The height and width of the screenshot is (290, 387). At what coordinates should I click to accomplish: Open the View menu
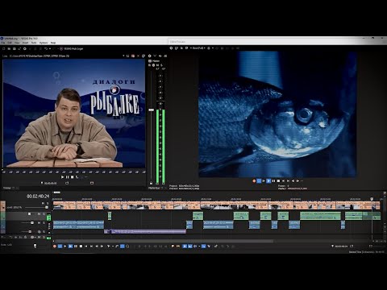click(x=17, y=43)
